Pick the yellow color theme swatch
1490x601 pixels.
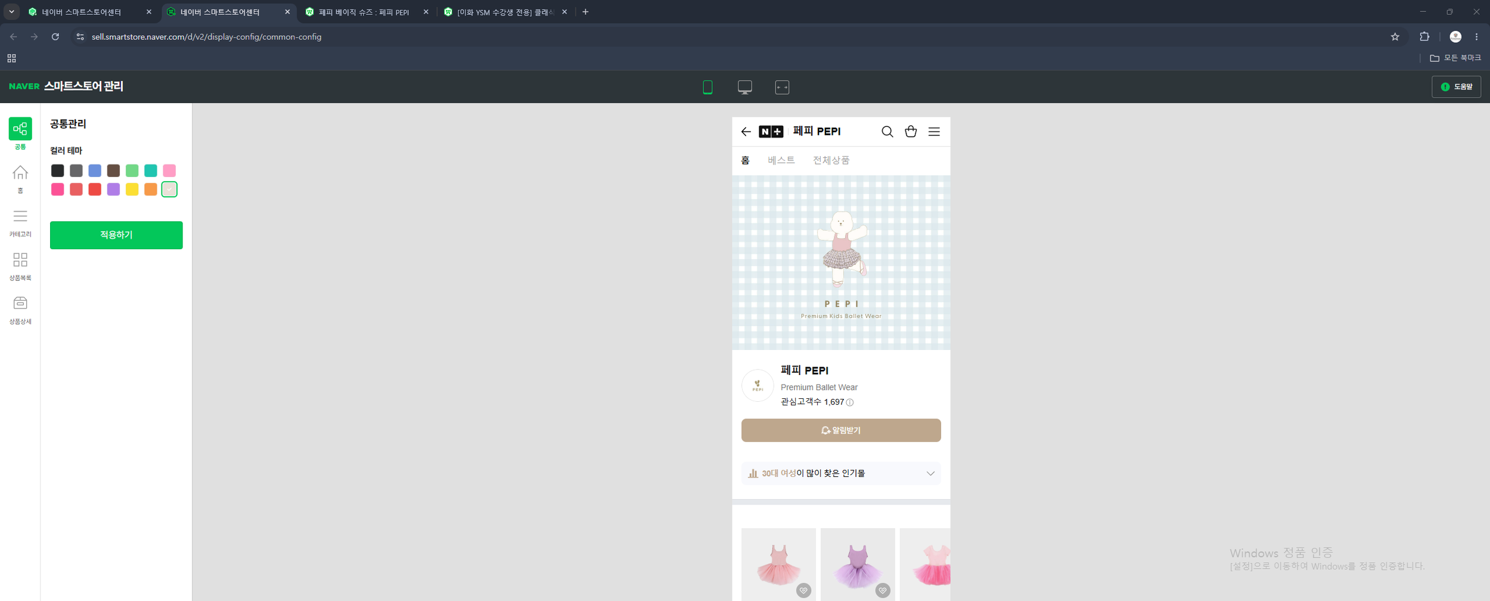132,190
